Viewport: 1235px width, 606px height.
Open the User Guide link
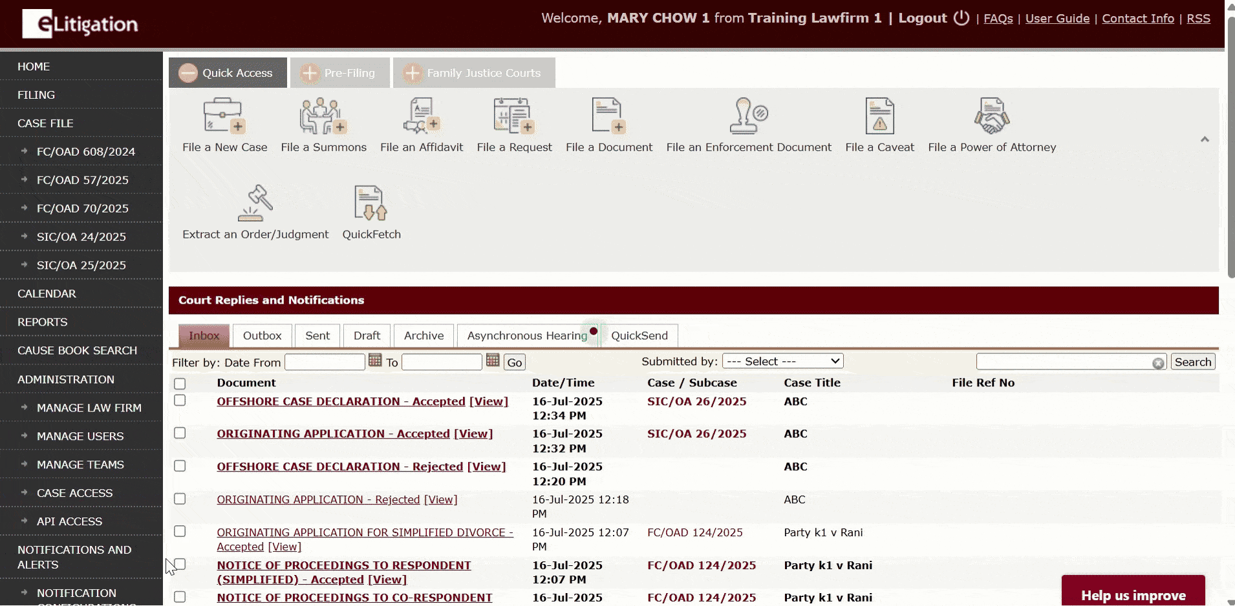(1057, 19)
